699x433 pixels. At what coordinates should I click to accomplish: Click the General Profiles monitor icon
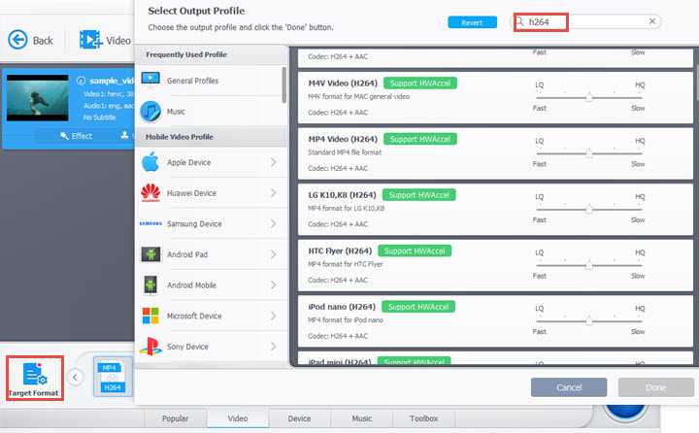tap(150, 81)
